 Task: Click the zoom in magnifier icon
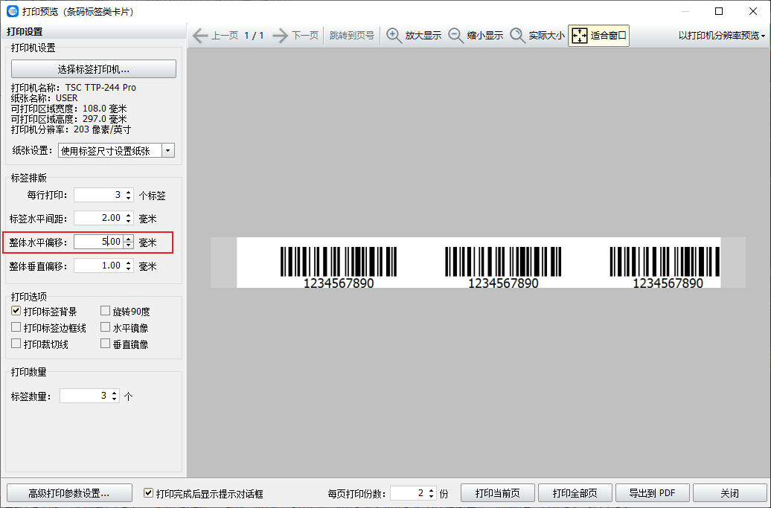coord(394,36)
